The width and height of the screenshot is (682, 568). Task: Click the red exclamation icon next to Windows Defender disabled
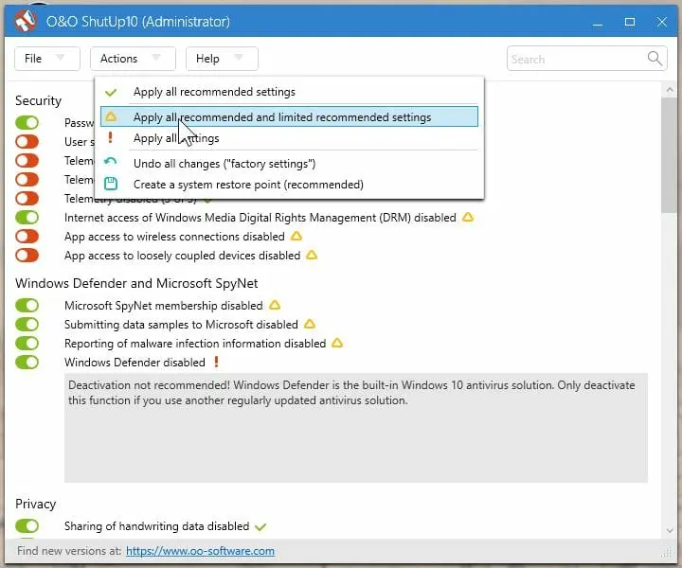coord(217,363)
